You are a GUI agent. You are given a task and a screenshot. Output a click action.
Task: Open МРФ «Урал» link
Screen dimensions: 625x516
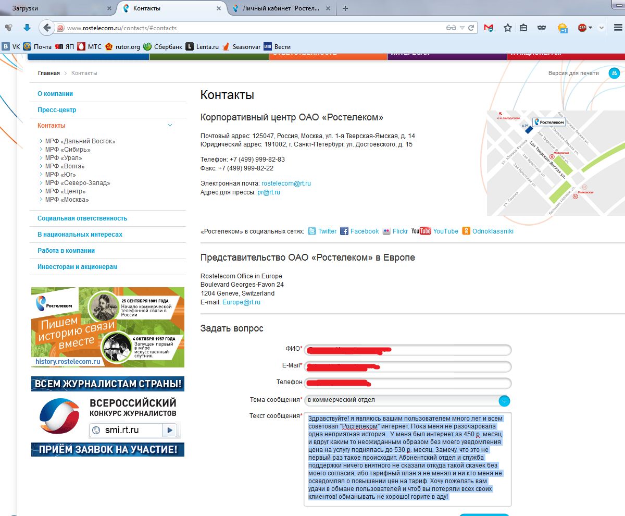click(x=64, y=158)
